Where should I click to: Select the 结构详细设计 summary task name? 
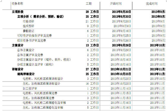[x=26, y=74]
